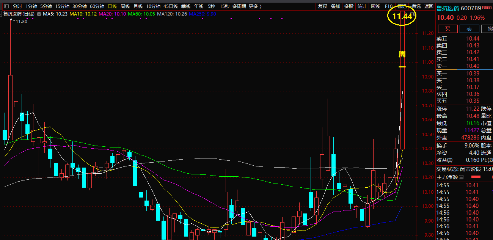Activate the 画线 drawing tool
The width and height of the screenshot is (493, 240).
[375, 6]
